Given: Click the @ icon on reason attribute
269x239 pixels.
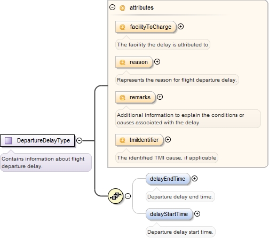Looking at the screenshot, I should pos(122,62).
